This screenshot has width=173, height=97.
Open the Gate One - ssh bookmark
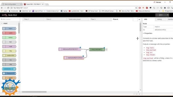coord(25,11)
